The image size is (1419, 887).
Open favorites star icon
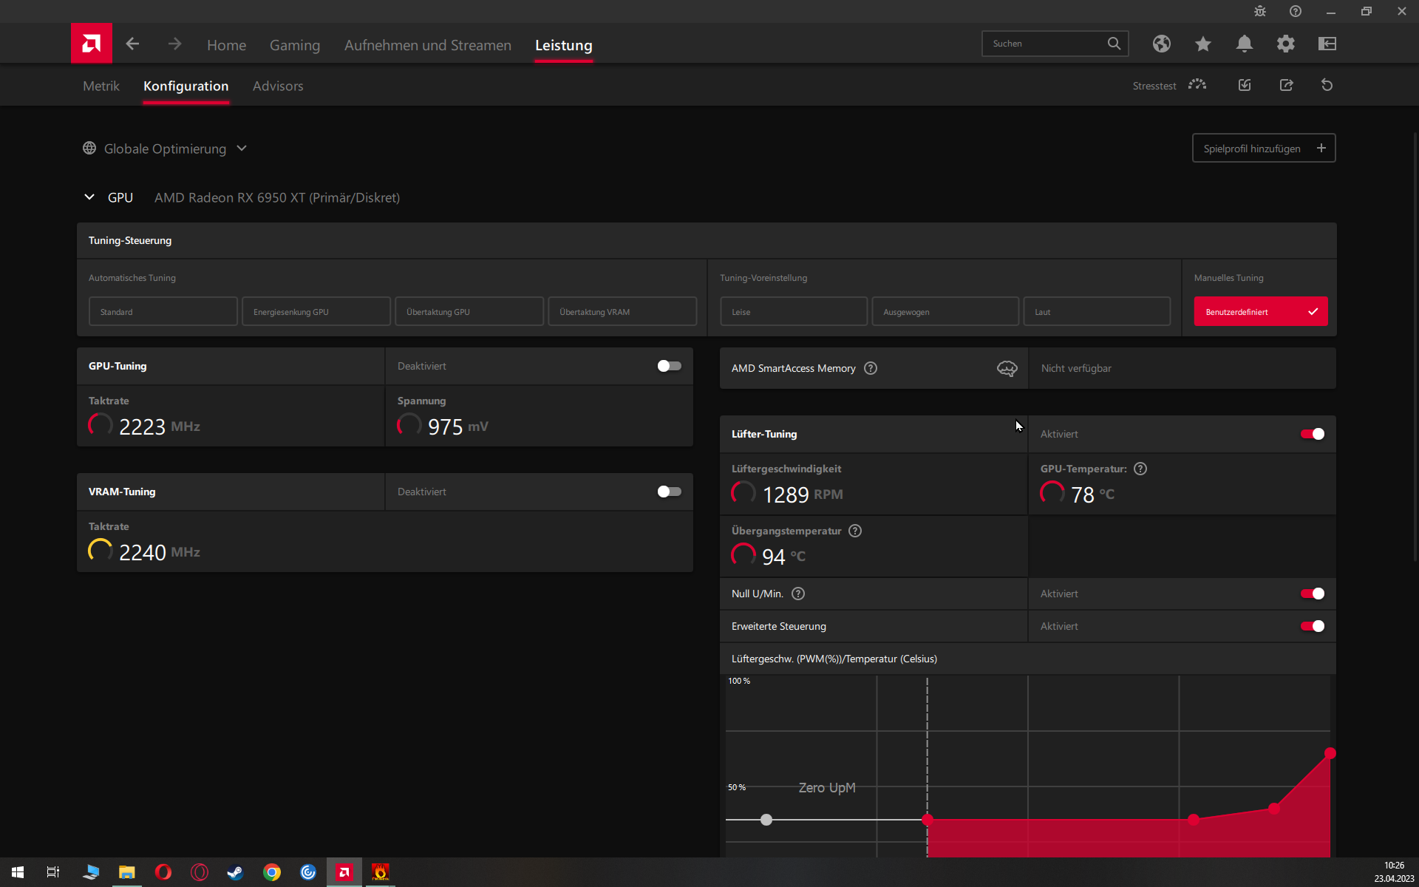pos(1202,44)
